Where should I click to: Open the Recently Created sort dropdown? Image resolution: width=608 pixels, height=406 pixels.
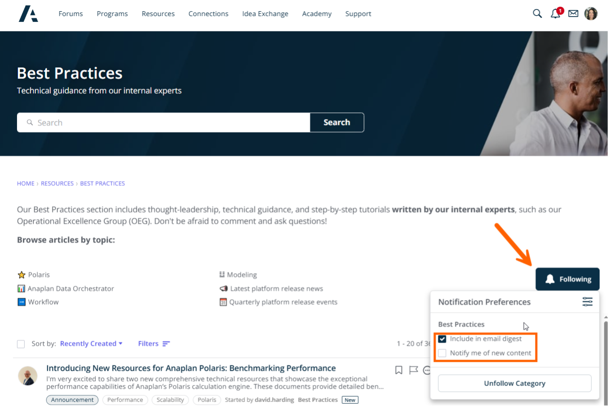[x=91, y=343]
